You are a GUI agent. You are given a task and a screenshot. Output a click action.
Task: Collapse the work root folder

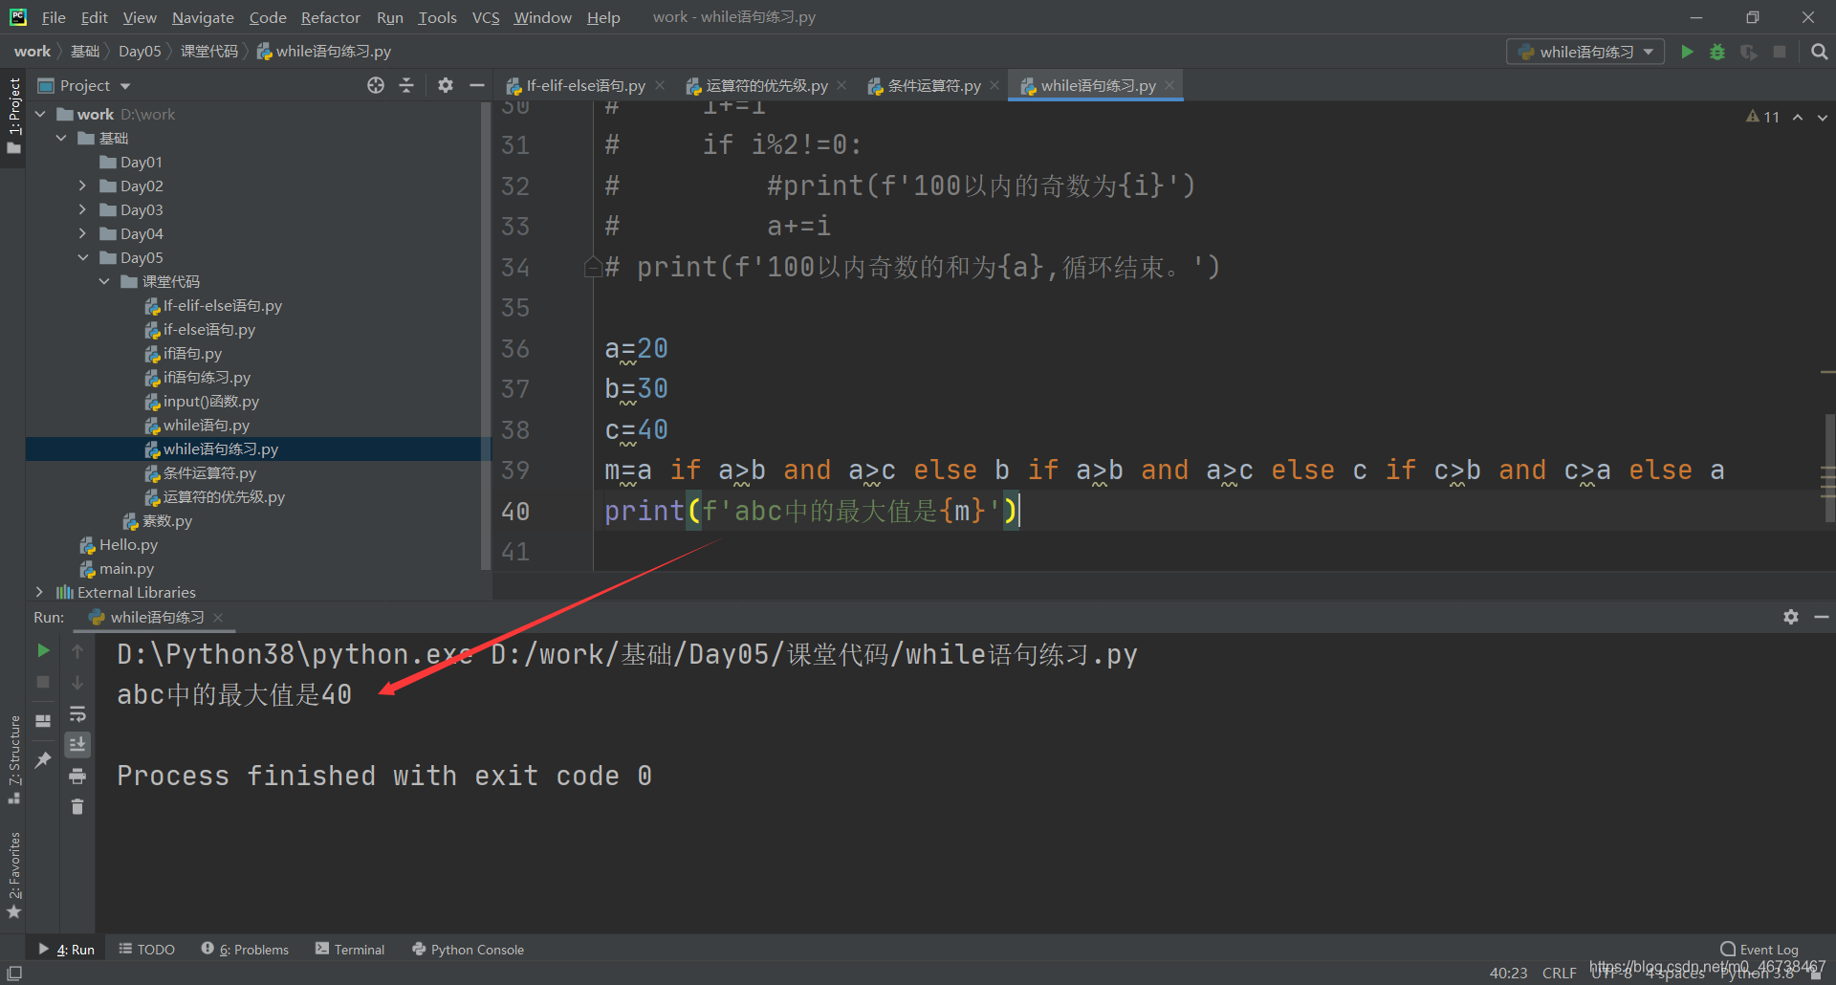point(41,114)
